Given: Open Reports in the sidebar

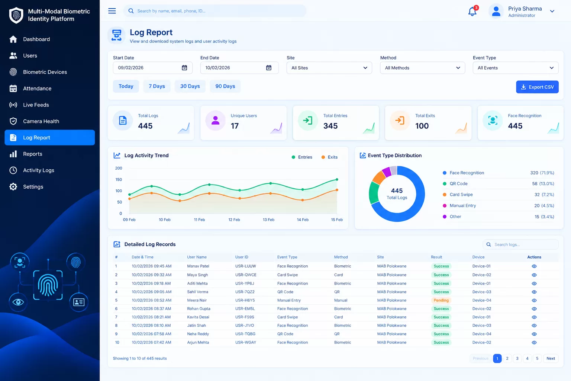Looking at the screenshot, I should point(49,154).
